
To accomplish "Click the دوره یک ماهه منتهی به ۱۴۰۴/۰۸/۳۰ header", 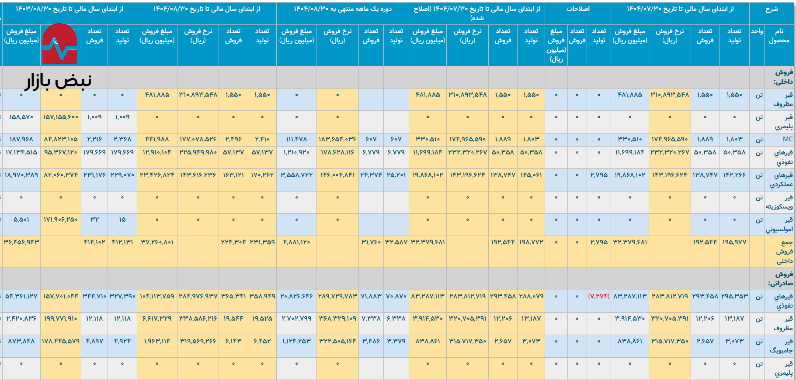I will (x=342, y=9).
